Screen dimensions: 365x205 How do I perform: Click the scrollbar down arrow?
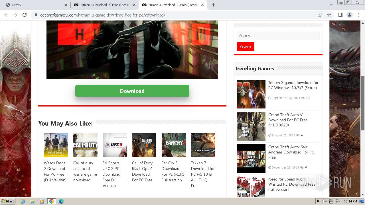[363, 195]
